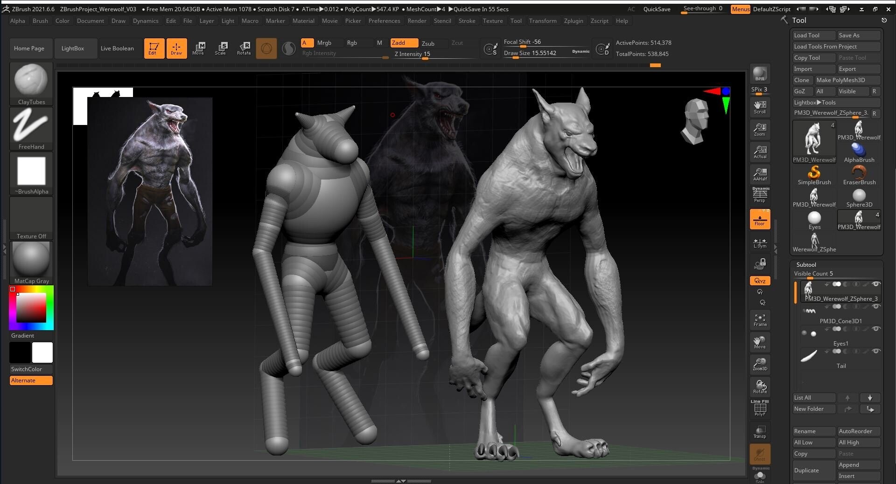Toggle the PolyF line fill icon

tap(760, 408)
